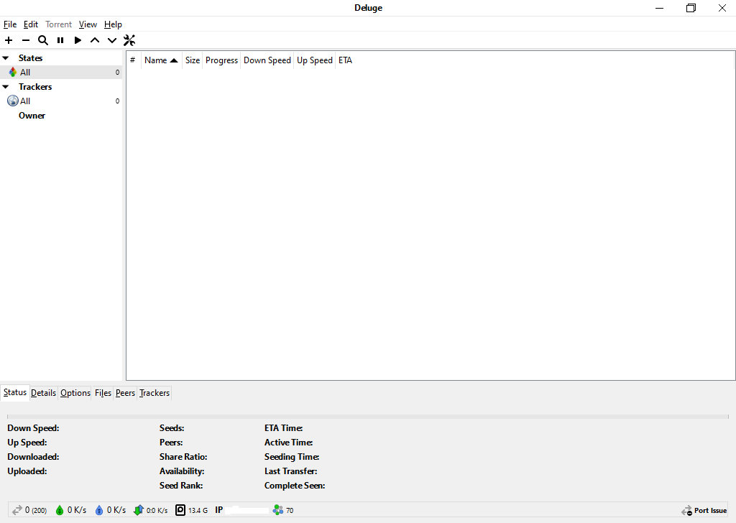Viewport: 736px width, 523px height.
Task: Close the Deluge window
Action: pos(722,8)
